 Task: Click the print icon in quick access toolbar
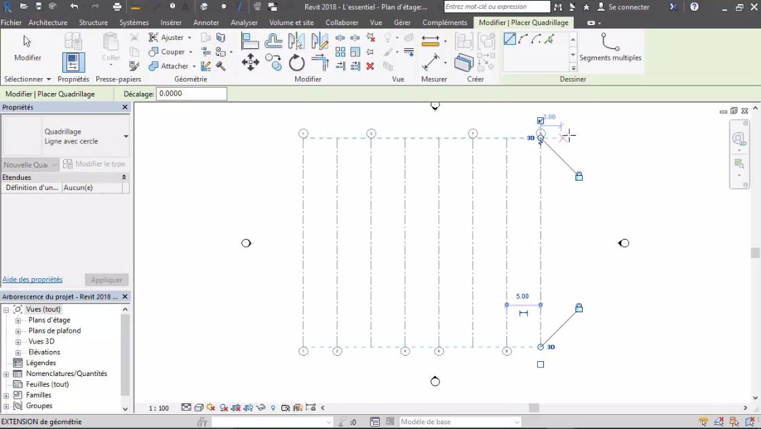[x=117, y=7]
